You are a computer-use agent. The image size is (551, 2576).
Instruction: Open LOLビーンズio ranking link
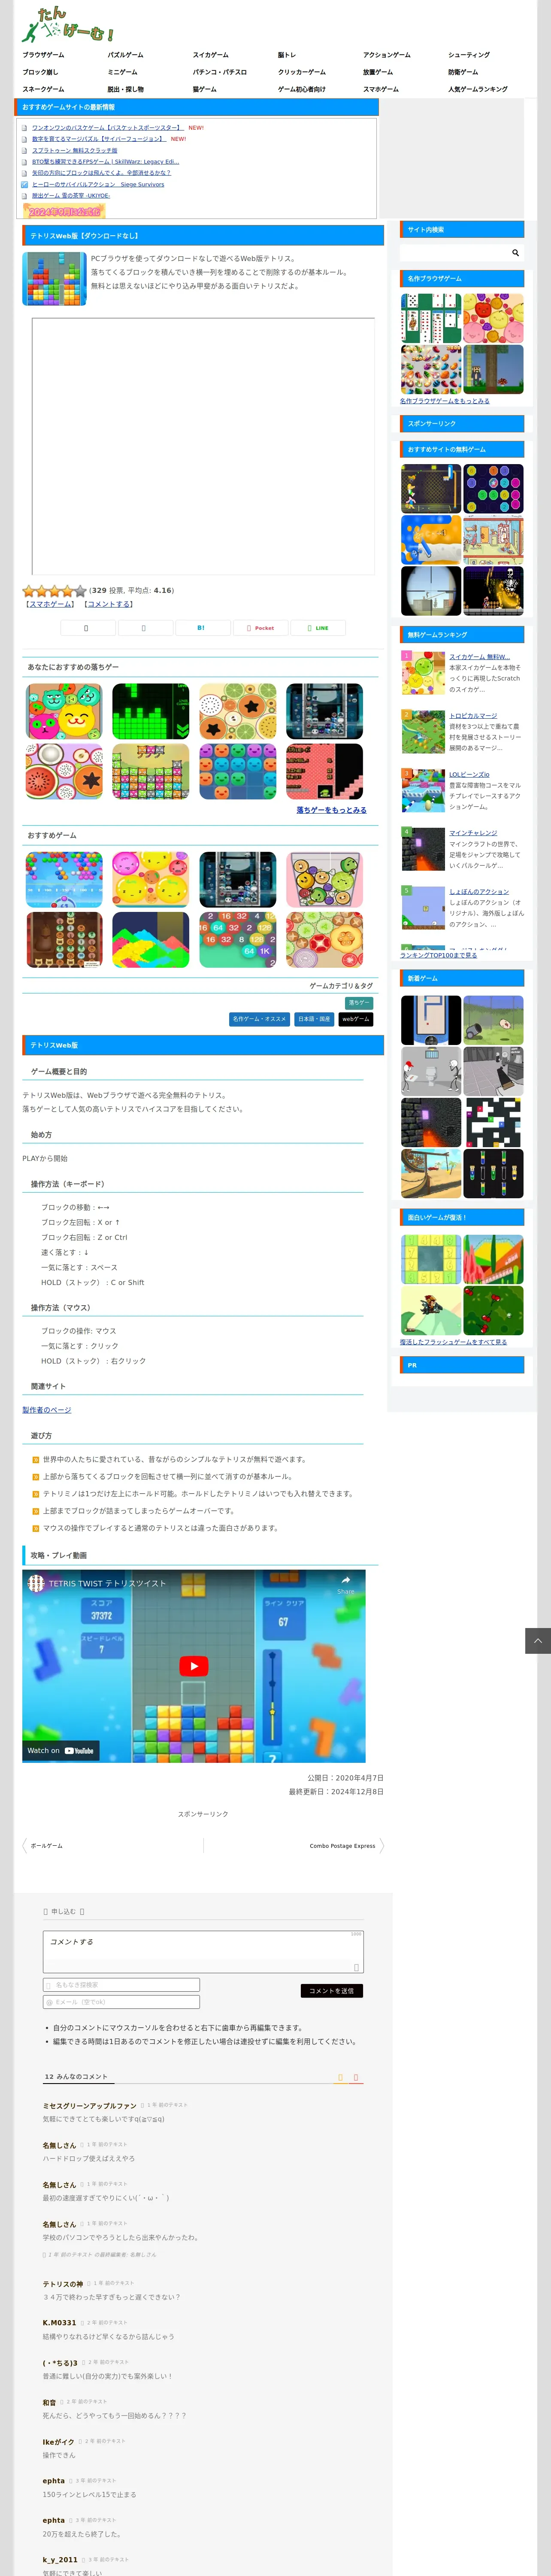click(x=469, y=774)
